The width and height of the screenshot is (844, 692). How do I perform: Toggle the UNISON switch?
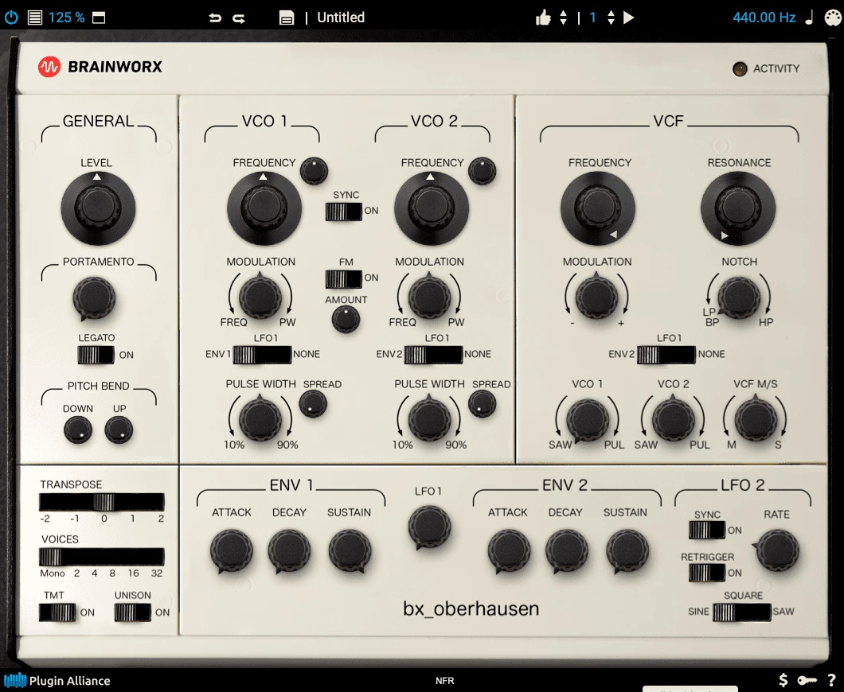coord(132,612)
